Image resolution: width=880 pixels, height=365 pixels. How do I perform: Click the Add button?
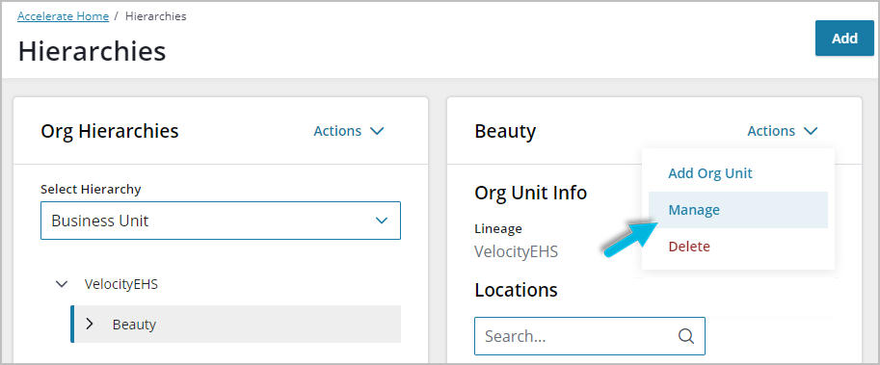pos(844,39)
